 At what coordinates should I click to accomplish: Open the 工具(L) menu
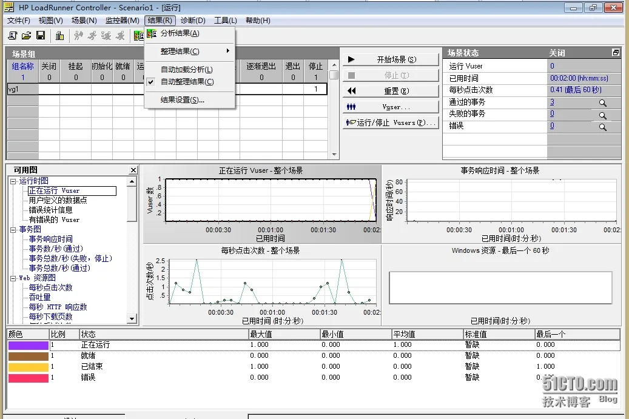click(x=226, y=21)
